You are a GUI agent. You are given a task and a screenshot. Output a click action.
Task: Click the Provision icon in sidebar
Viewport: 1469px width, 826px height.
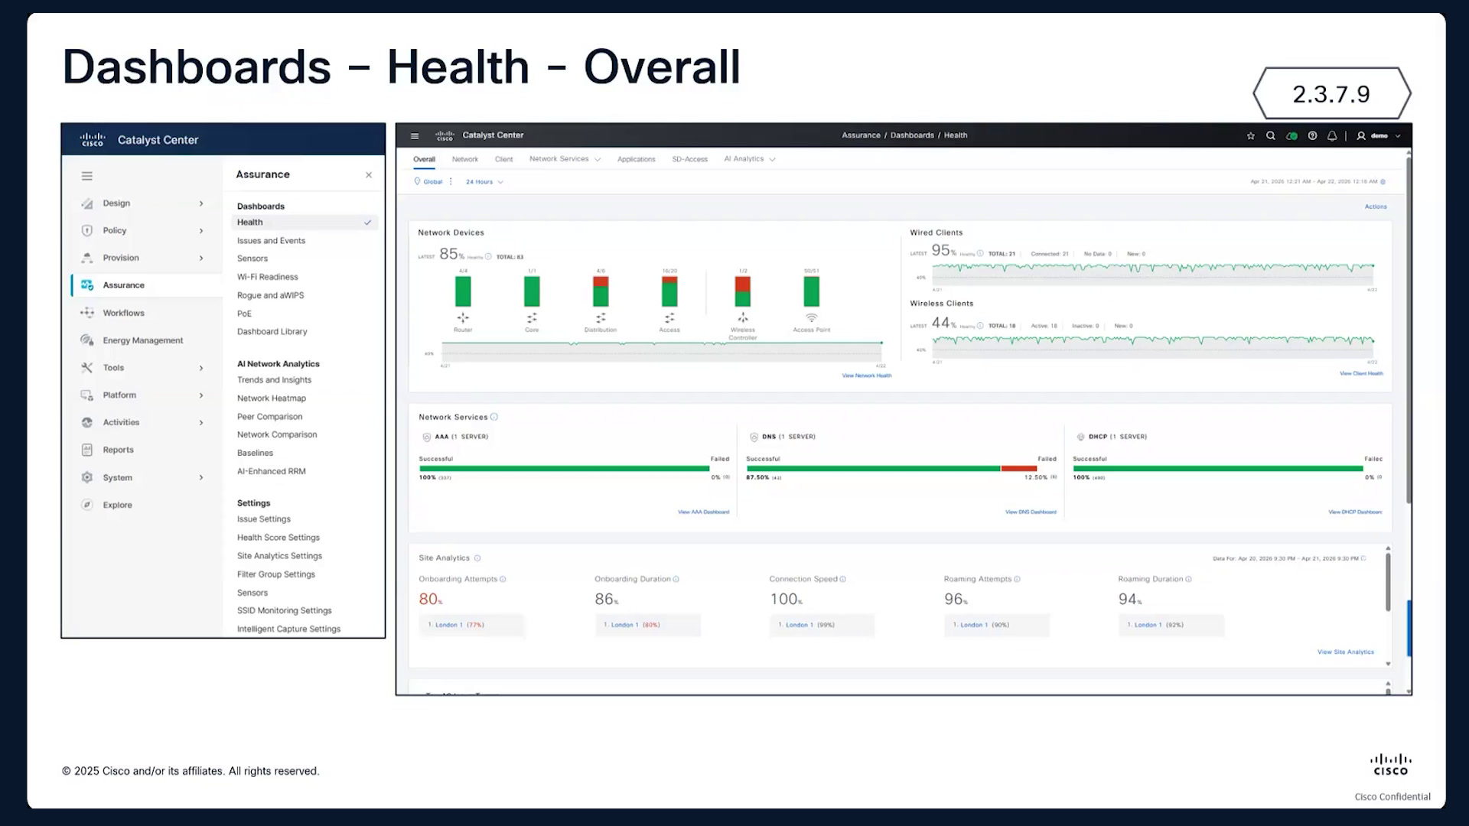click(87, 258)
